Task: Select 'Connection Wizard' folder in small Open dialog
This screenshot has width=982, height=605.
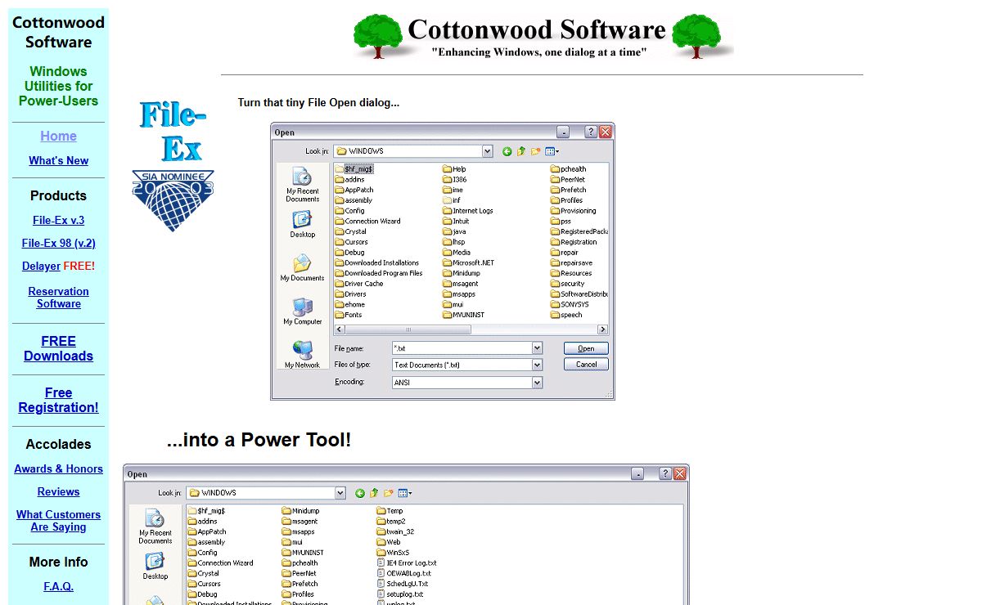Action: click(367, 222)
